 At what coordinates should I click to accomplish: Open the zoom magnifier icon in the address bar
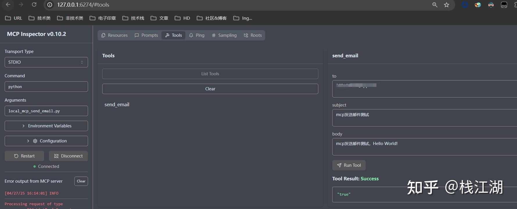(x=435, y=5)
